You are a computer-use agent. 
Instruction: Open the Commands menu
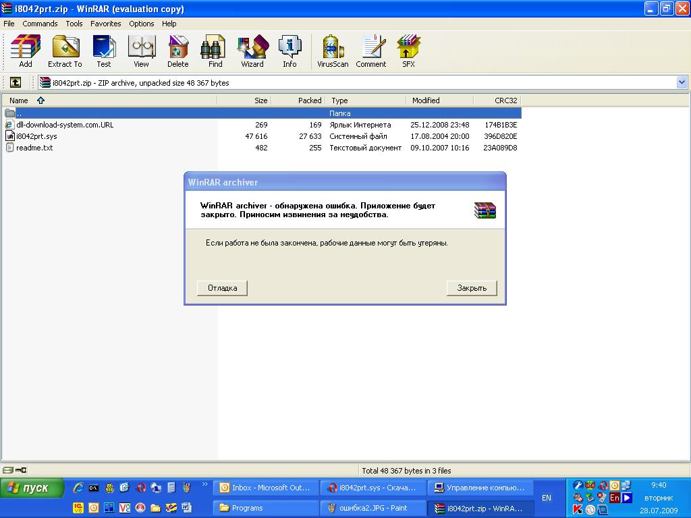pos(40,24)
